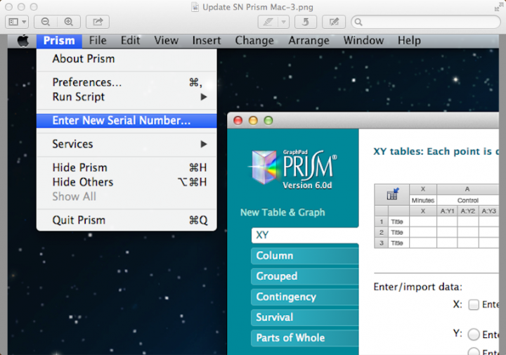506x355 pixels.
Task: Click the Minutes column header cell
Action: (423, 200)
